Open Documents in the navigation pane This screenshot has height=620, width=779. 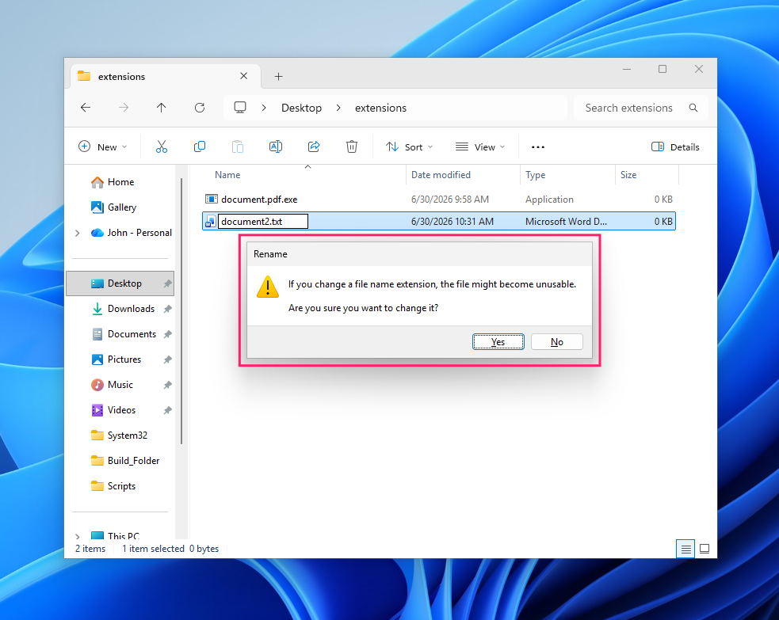pos(120,334)
